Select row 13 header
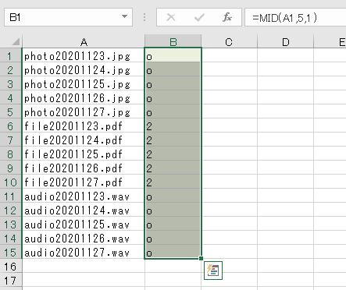Screen dimensions: 346x290 pyautogui.click(x=10, y=225)
